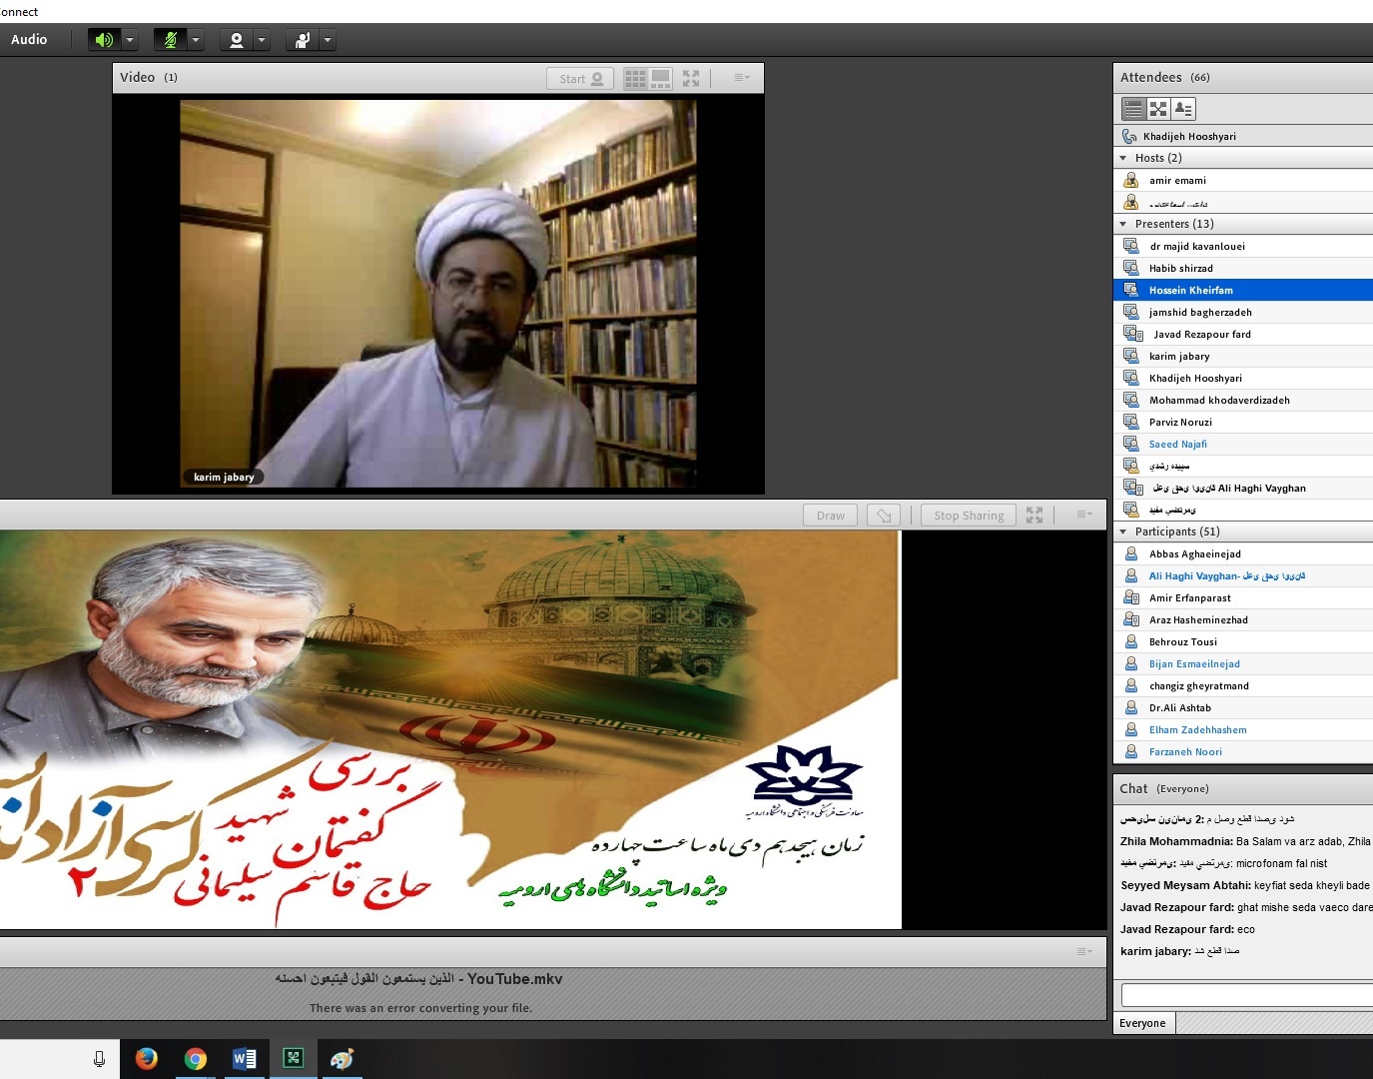
Task: Maximize the Share pod to full screen
Action: coord(1034,515)
